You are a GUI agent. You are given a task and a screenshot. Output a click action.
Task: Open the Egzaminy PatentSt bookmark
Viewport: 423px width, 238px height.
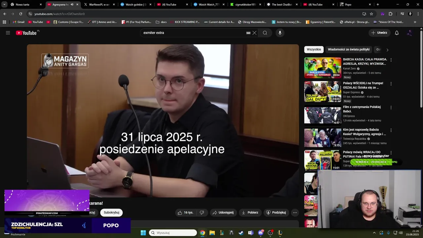tap(320, 22)
